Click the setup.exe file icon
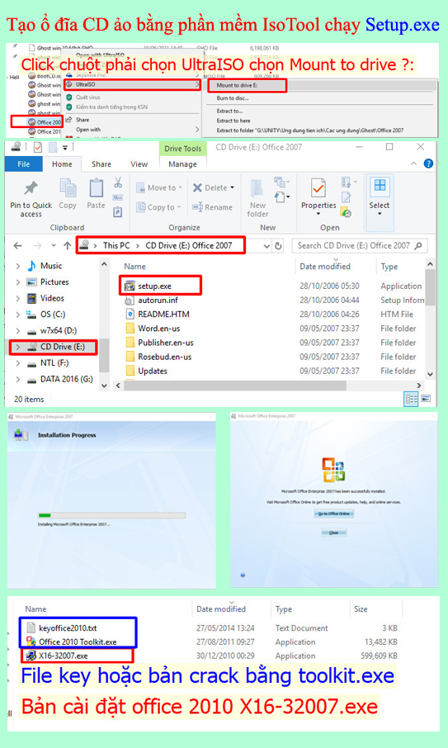Image resolution: width=448 pixels, height=748 pixels. click(x=130, y=286)
